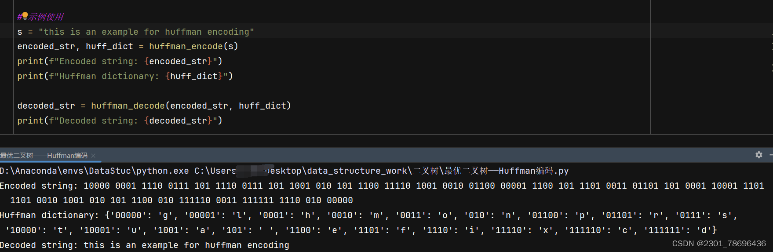Click the print Huffman dictionary statement
The width and height of the screenshot is (773, 252).
tap(125, 76)
